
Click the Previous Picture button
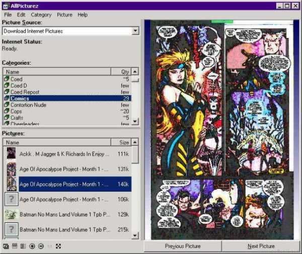point(183,246)
